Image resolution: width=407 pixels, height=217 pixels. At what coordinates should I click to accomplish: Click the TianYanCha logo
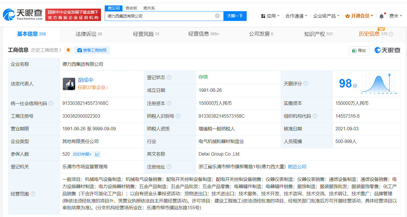pos(23,14)
